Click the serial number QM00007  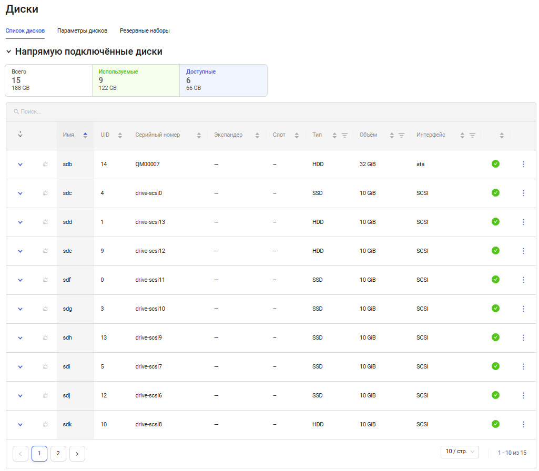tap(147, 164)
